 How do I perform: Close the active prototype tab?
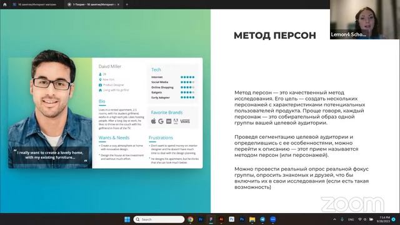[x=118, y=4]
